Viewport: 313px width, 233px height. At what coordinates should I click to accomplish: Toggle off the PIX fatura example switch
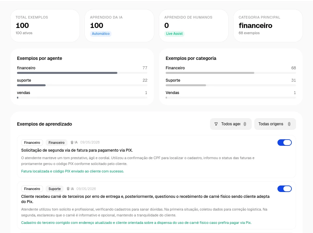(x=284, y=143)
